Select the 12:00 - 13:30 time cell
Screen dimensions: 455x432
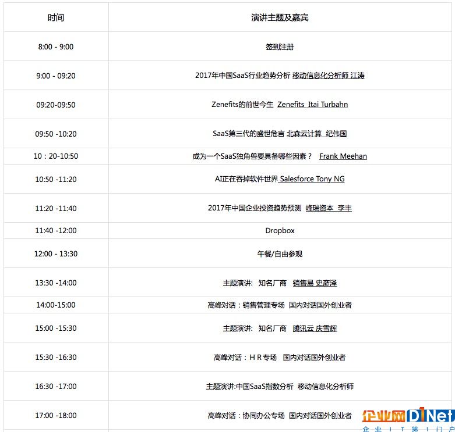(x=56, y=254)
